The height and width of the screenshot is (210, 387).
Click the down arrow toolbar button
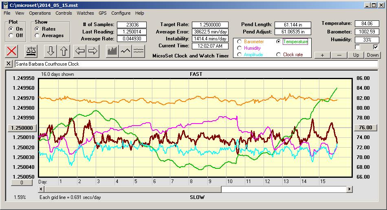pyautogui.click(x=51, y=51)
